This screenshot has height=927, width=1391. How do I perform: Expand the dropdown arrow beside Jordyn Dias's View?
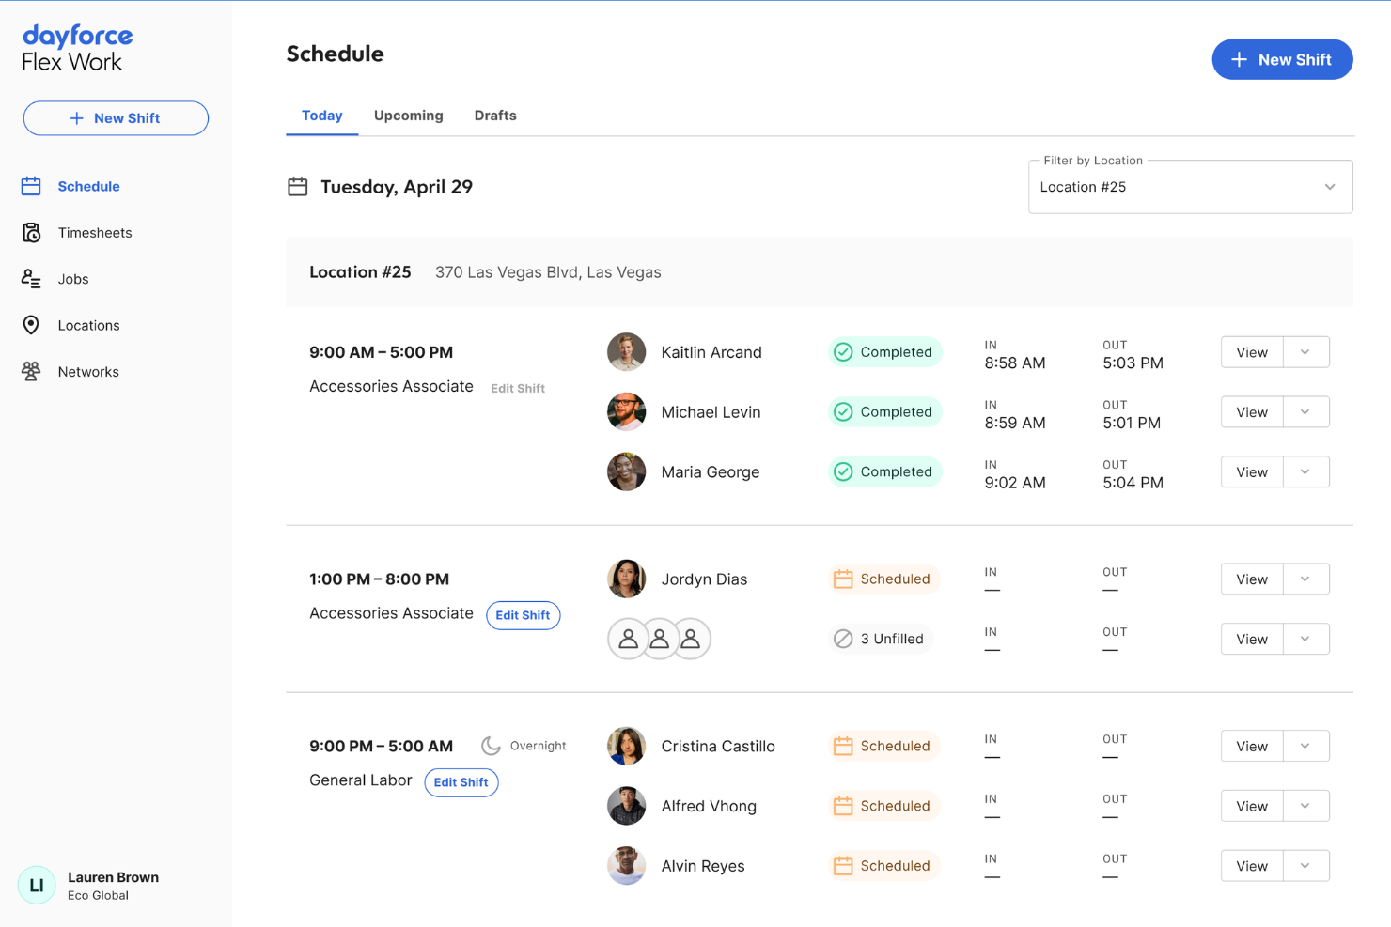1305,579
